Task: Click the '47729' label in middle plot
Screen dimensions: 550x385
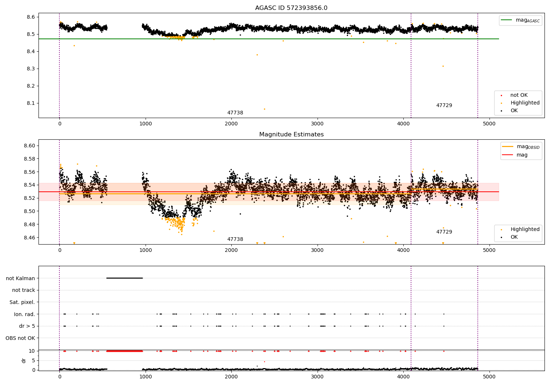Action: tap(444, 232)
